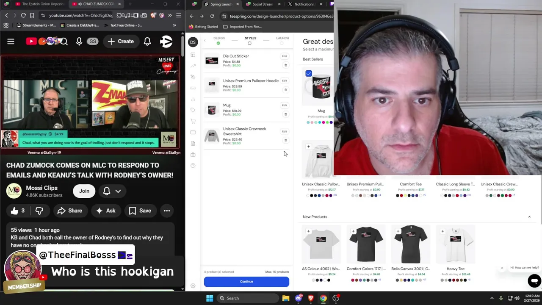Switch to Notifications browser tab
This screenshot has height=305, width=542.
(x=304, y=4)
